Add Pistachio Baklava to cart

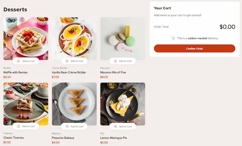pyautogui.click(x=74, y=126)
